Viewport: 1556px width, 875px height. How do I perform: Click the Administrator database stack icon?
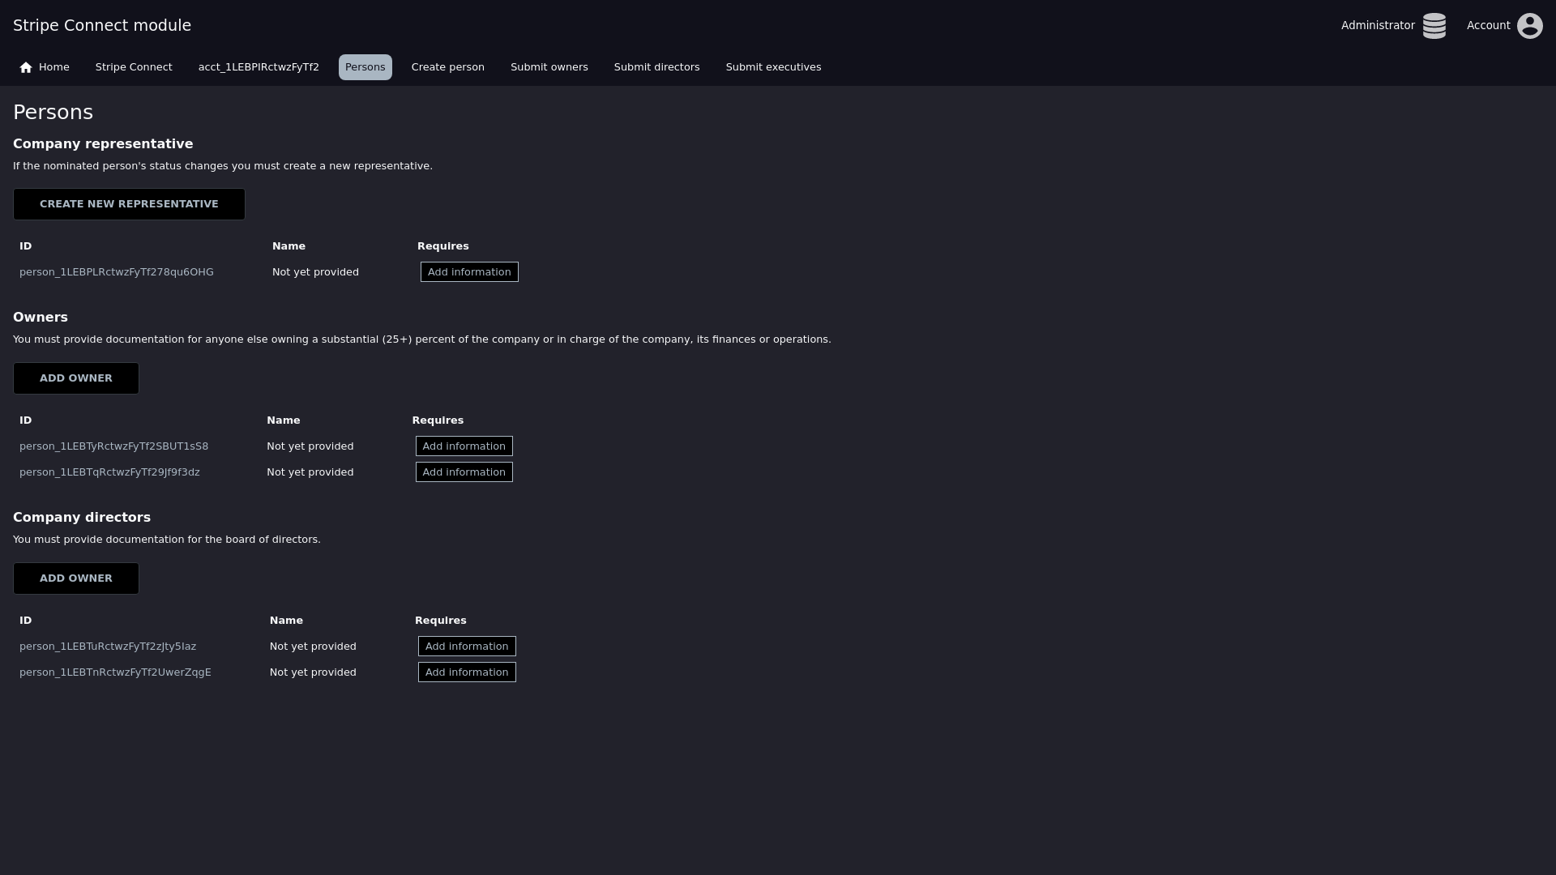(1434, 26)
